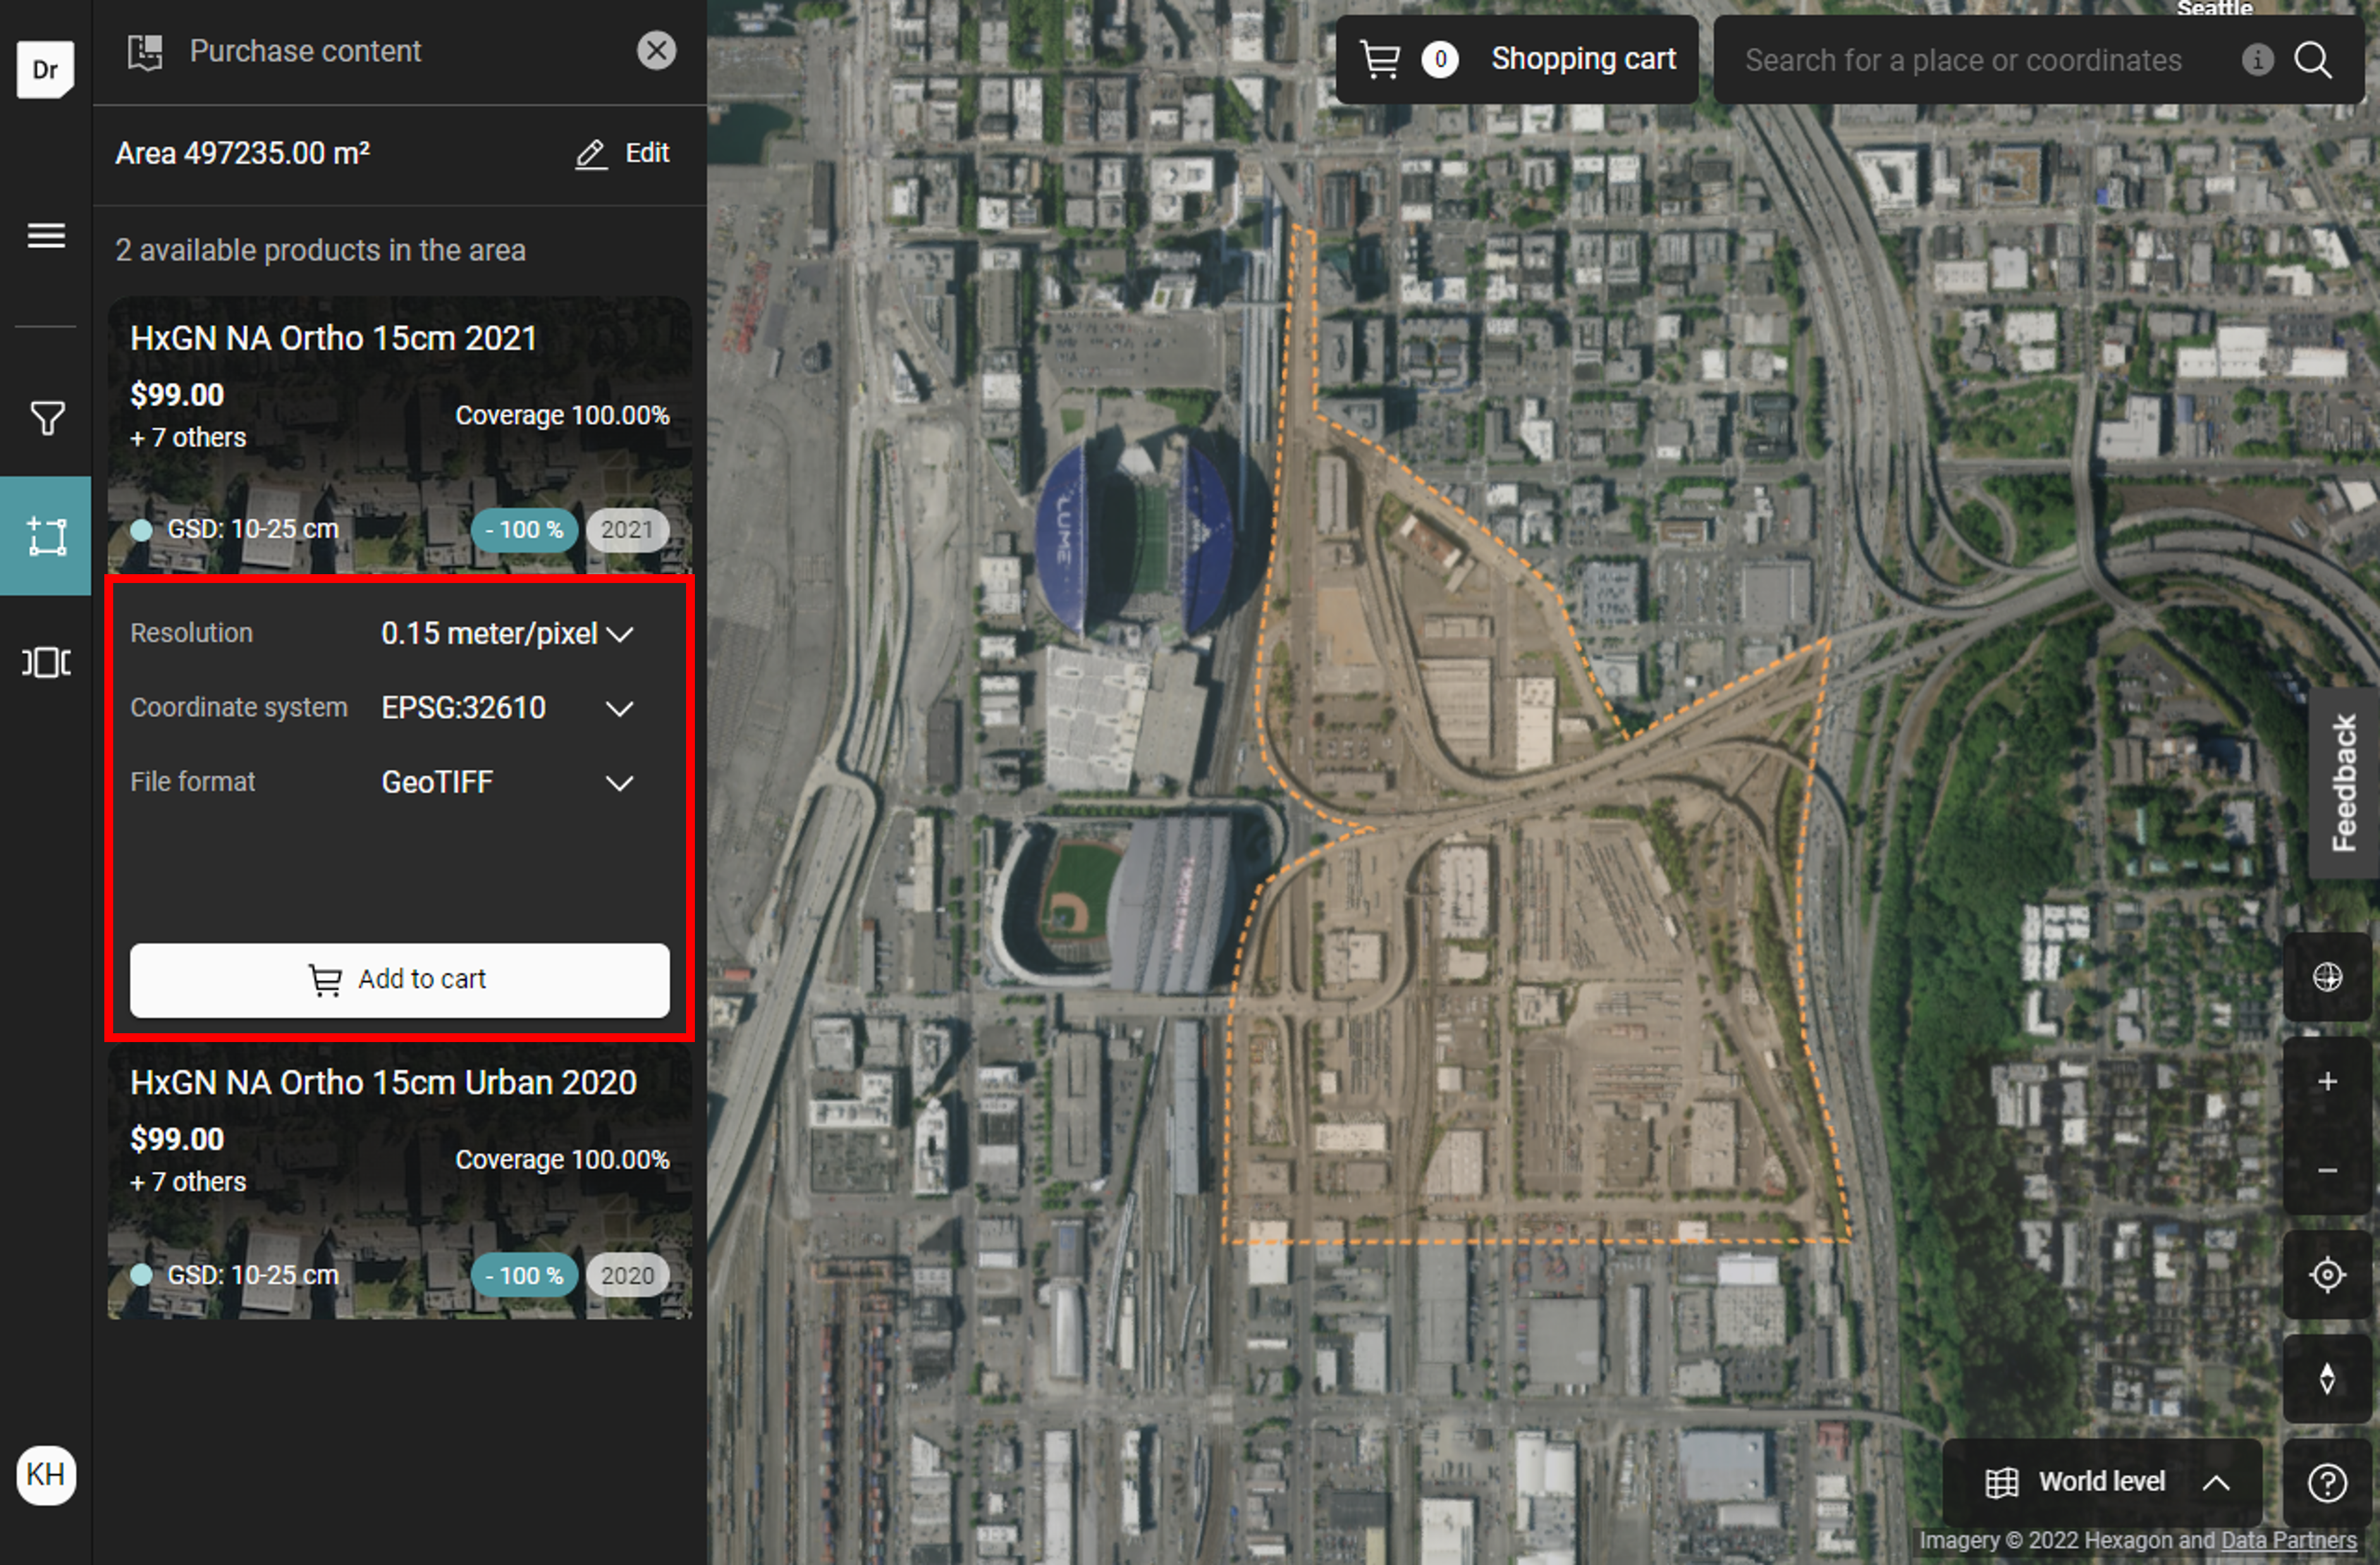Open the Shopping cart
The height and width of the screenshot is (1565, 2380).
point(1517,60)
